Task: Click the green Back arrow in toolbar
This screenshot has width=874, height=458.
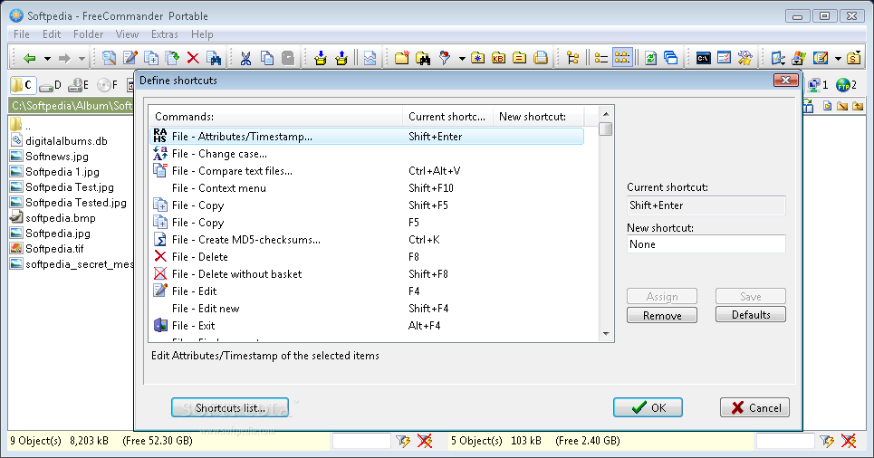Action: 29,58
